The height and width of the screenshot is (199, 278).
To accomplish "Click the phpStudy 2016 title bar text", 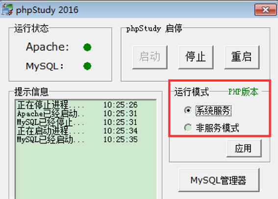I will tap(47, 10).
